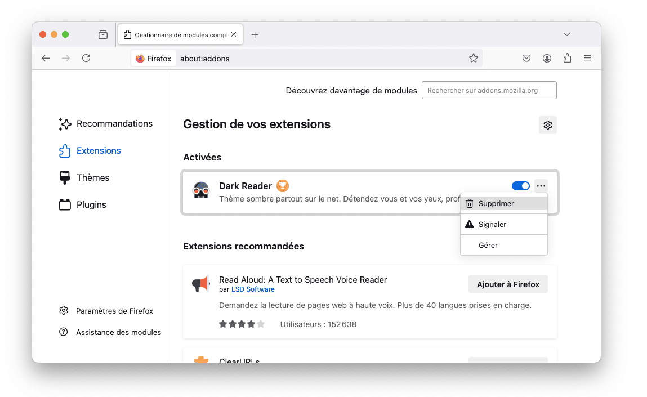The height and width of the screenshot is (397, 647).
Task: Open the extensions puzzle icon in toolbar
Action: (x=568, y=58)
